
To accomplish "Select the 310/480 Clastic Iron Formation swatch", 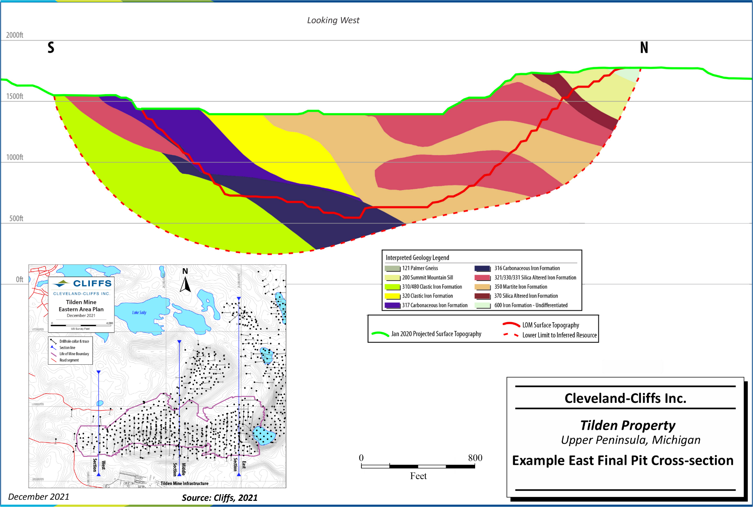I will (392, 287).
